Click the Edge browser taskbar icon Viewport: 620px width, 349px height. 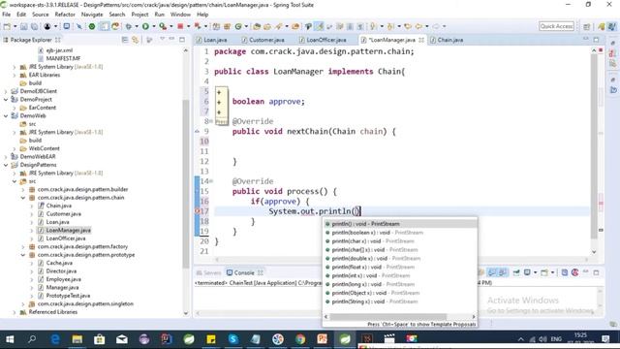(x=54, y=339)
